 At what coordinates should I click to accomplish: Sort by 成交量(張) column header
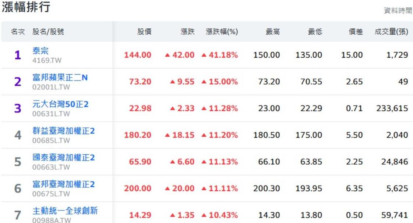pyautogui.click(x=391, y=32)
